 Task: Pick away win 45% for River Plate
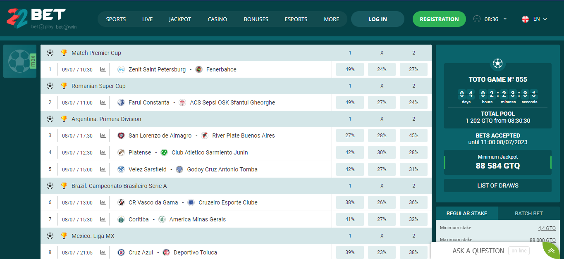click(413, 135)
